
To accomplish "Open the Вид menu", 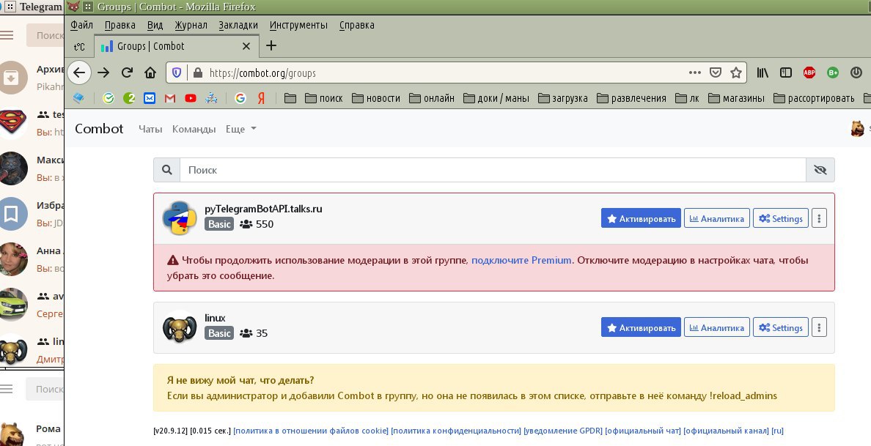I will coord(155,25).
